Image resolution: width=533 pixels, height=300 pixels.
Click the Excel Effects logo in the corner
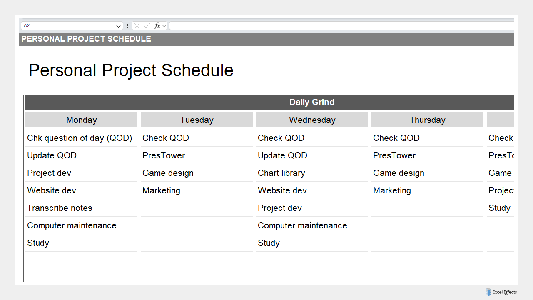(x=501, y=292)
